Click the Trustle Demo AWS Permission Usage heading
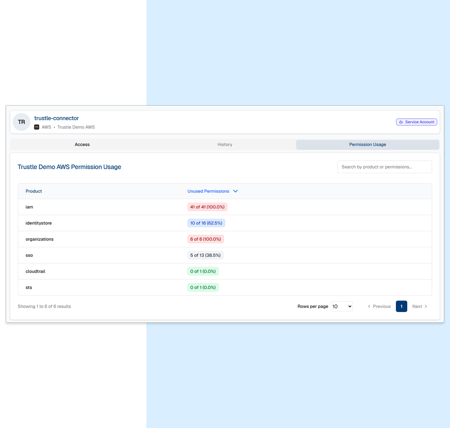Viewport: 450px width, 428px height. 69,167
